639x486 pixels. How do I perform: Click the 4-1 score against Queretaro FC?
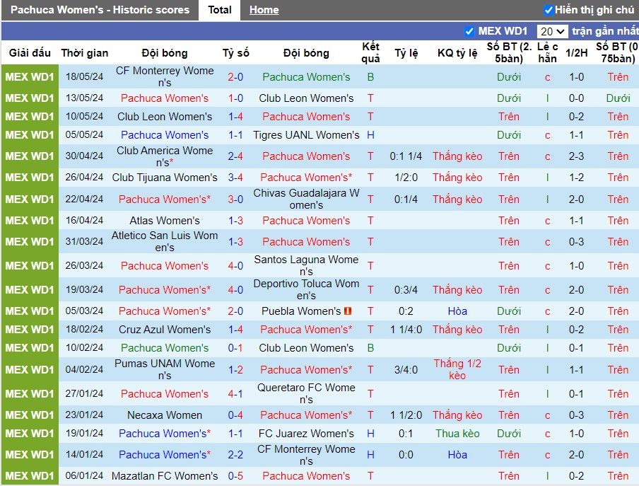[235, 394]
